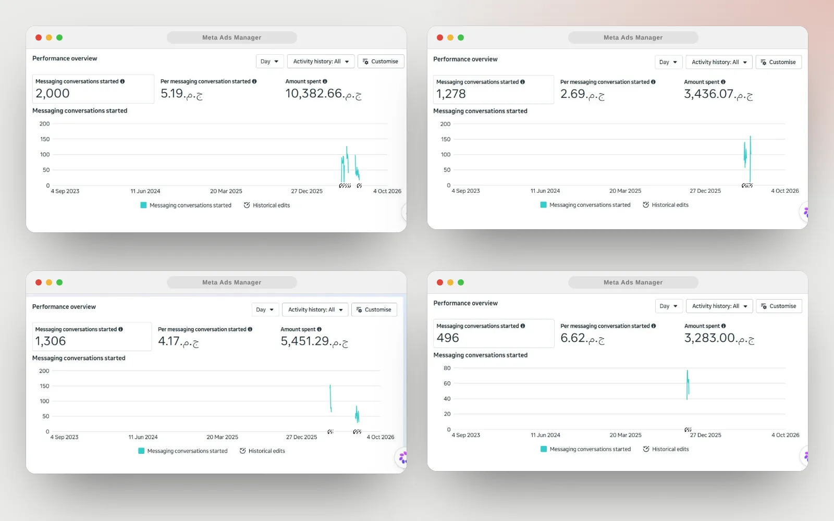The height and width of the screenshot is (521, 834).
Task: Open Activity history dropdown in the 496 conversations window
Action: (719, 306)
